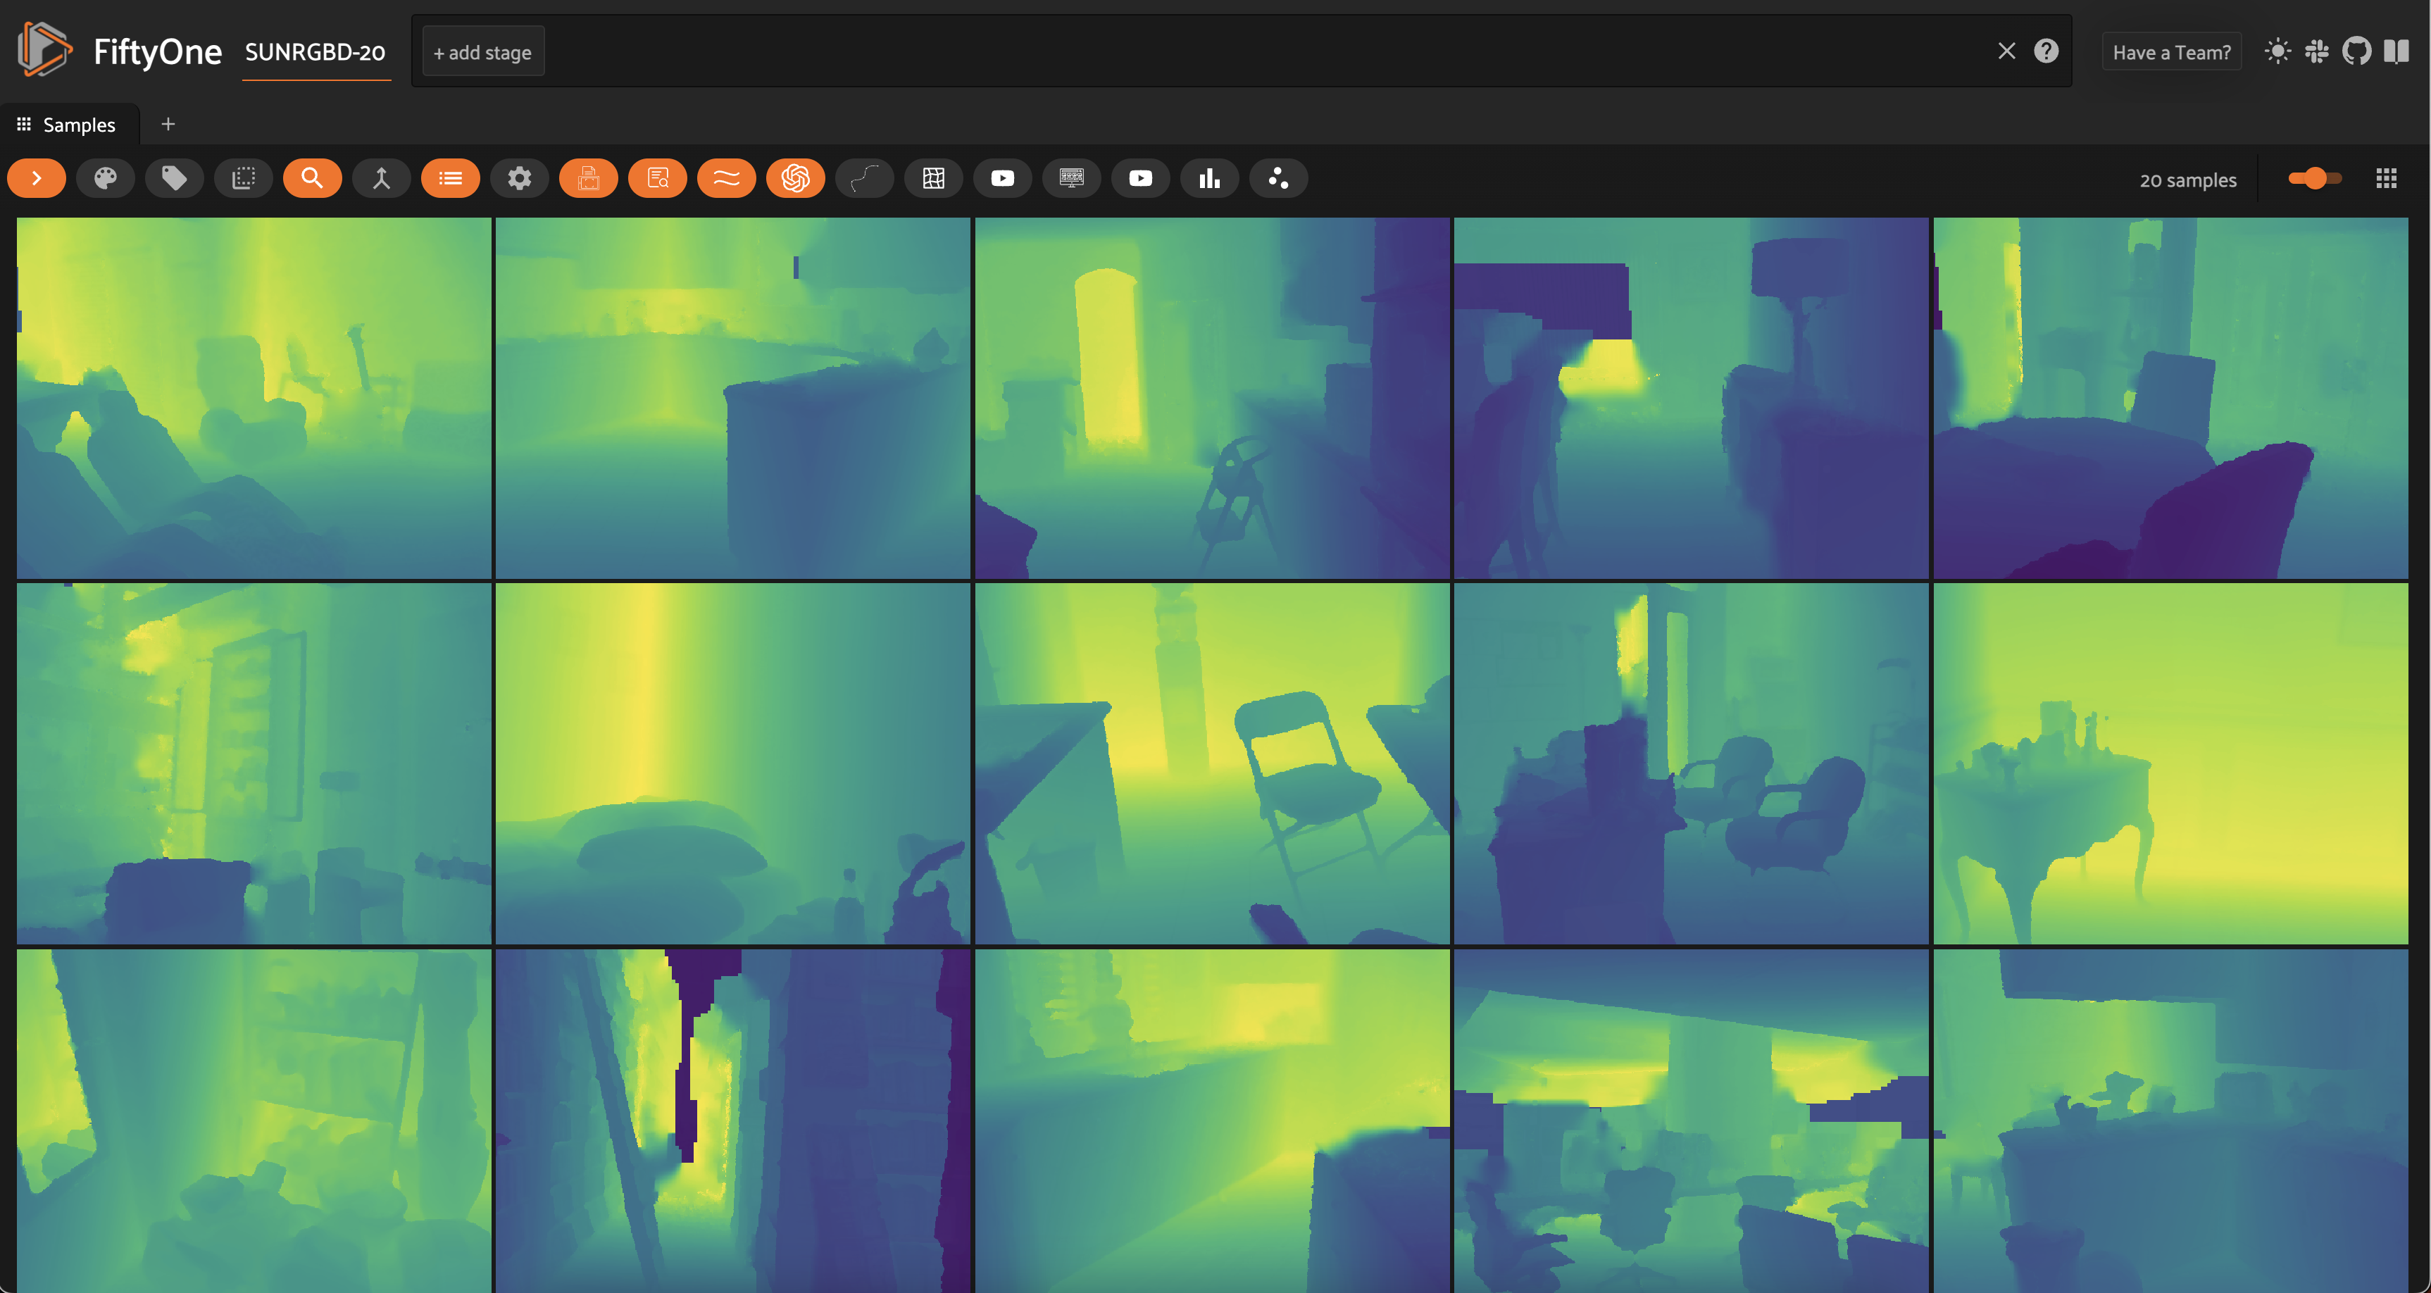Open the GitHub repository icon
2431x1293 pixels.
tap(2356, 51)
